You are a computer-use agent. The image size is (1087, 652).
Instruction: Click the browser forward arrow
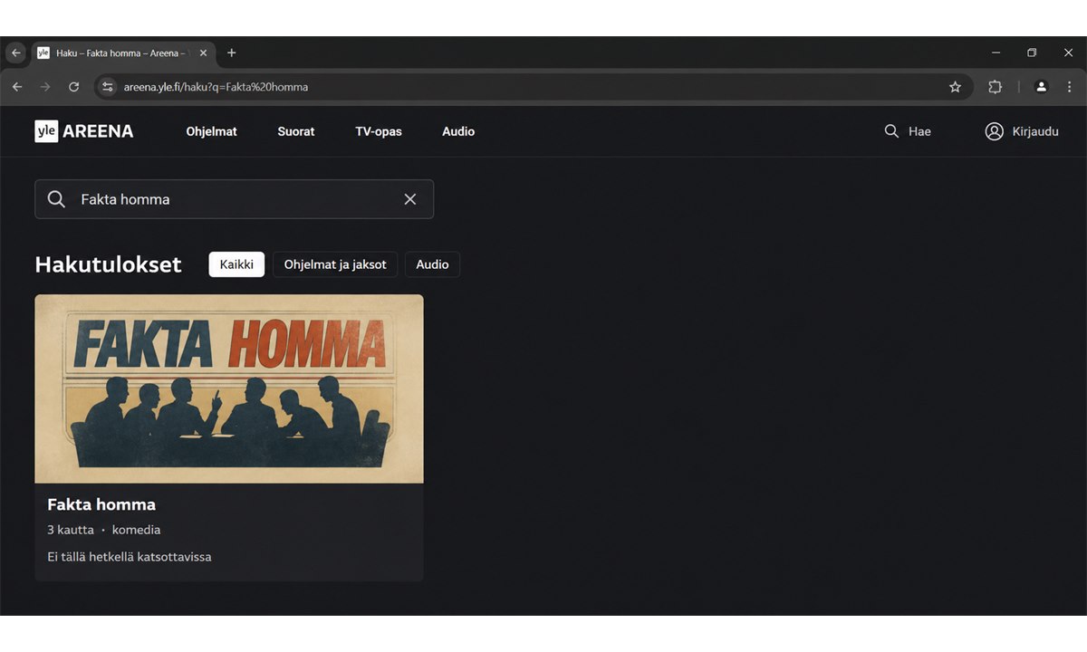45,87
